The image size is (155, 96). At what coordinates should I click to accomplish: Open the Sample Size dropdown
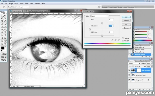tap(22, 7)
